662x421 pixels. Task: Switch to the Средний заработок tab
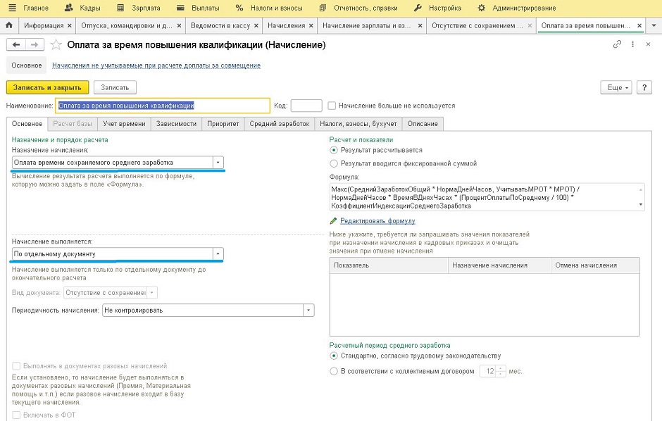280,124
